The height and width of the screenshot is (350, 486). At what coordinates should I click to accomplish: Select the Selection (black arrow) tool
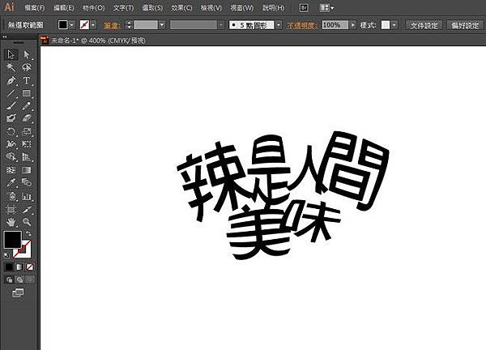[x=11, y=54]
